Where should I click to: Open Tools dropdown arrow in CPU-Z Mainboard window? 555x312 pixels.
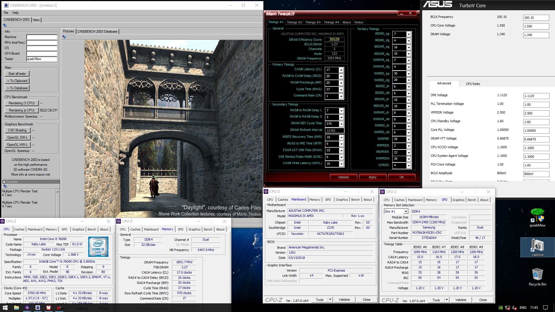(x=330, y=300)
